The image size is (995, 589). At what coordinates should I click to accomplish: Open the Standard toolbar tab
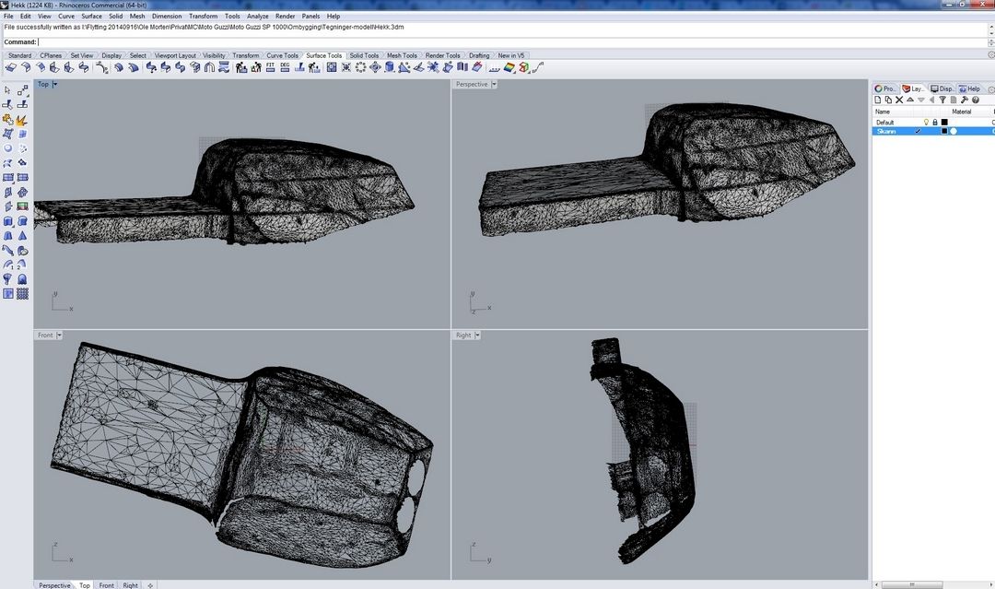click(19, 55)
